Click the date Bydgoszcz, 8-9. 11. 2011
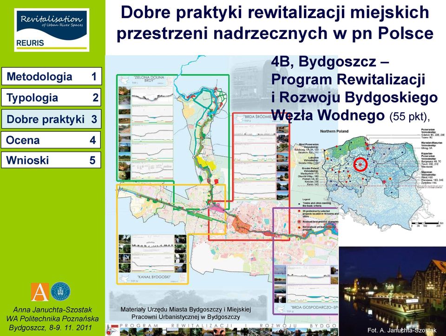Image resolution: width=446 pixels, height=336 pixels. click(50, 328)
